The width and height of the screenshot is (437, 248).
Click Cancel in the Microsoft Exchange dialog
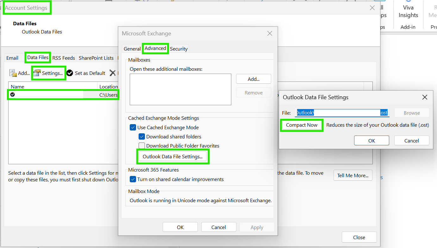click(x=219, y=227)
